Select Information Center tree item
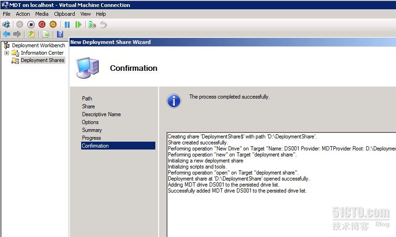 point(42,53)
